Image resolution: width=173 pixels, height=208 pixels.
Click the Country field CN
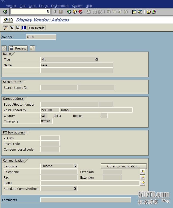[x=44, y=116]
